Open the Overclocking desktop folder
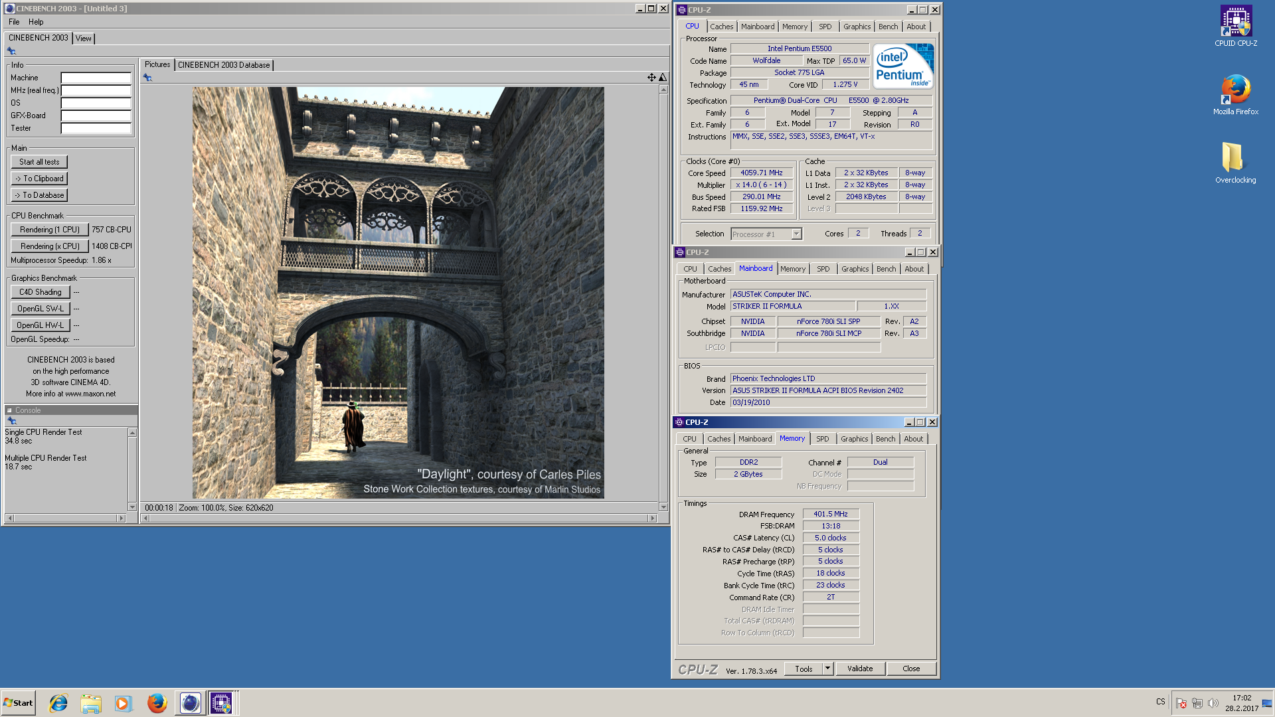 (x=1235, y=163)
